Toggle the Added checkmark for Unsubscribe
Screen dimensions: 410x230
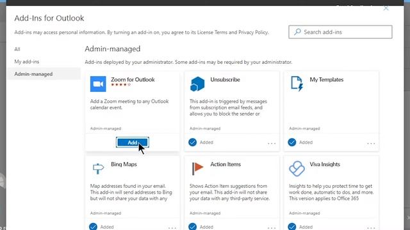[192, 142]
